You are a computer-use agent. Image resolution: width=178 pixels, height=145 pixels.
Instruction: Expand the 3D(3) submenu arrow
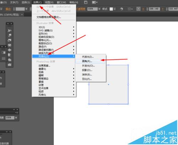tap(74, 27)
